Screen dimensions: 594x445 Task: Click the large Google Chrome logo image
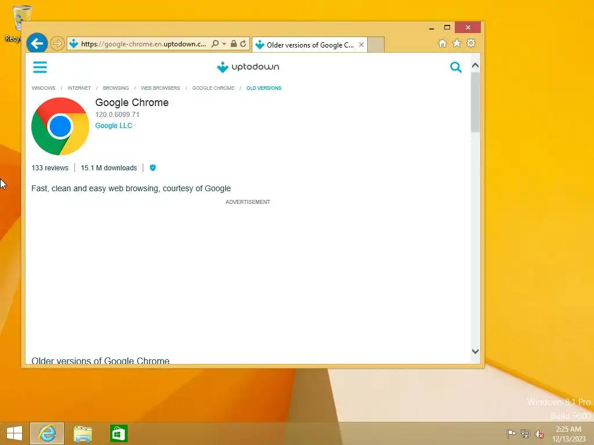60,126
